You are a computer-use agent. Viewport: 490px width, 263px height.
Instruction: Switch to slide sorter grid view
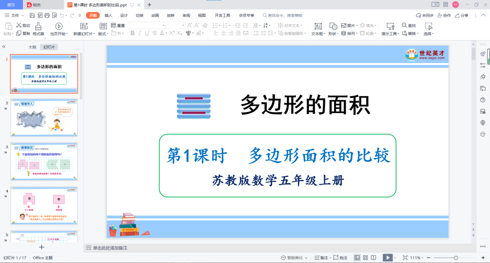tap(366, 258)
